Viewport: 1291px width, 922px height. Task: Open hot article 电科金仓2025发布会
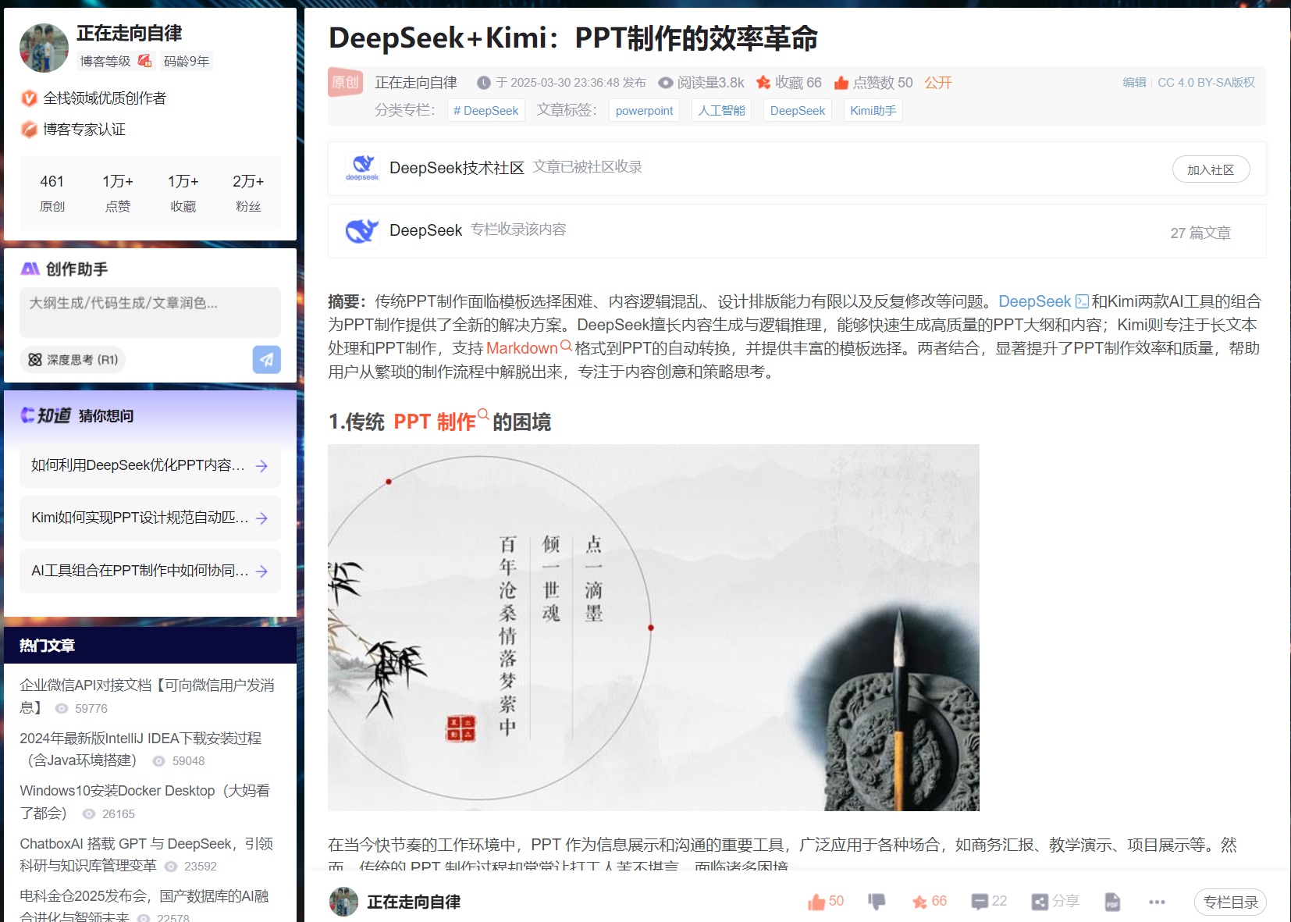coord(144,906)
